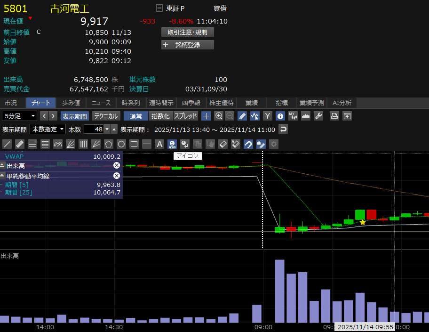Click the zoom in magnifier icon
This screenshot has width=429, height=332.
219,116
